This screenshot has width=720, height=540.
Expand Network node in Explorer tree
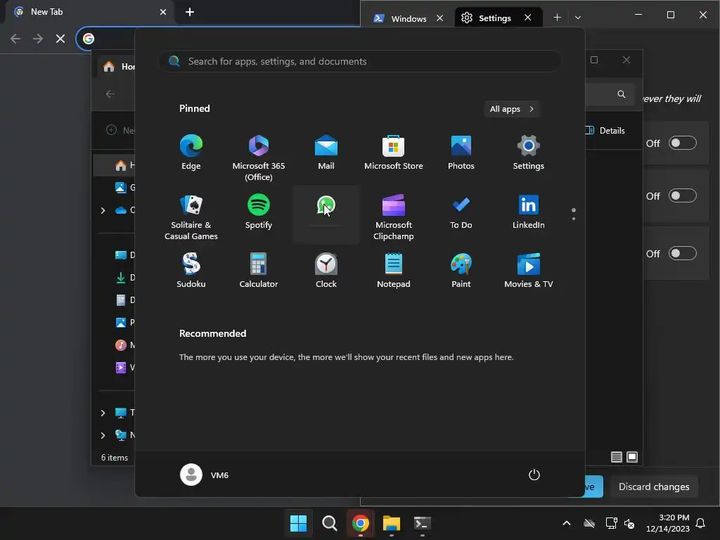click(103, 435)
